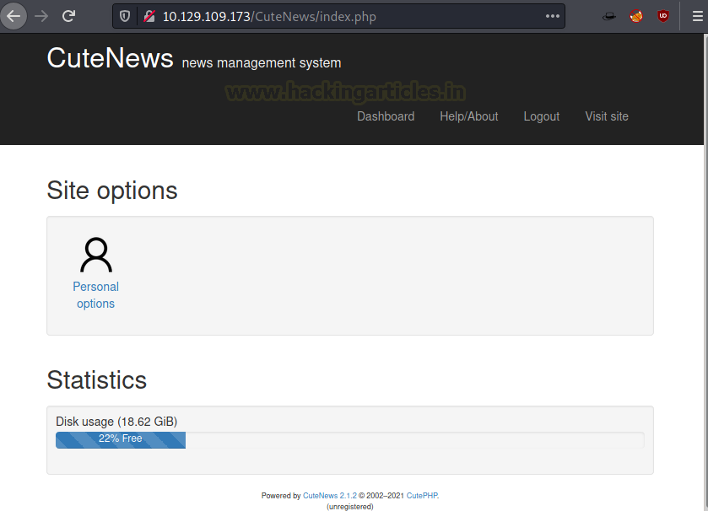Click the Site options heading
Image resolution: width=708 pixels, height=511 pixels.
pyautogui.click(x=112, y=191)
